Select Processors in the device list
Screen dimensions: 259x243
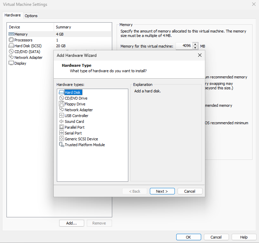click(x=23, y=40)
